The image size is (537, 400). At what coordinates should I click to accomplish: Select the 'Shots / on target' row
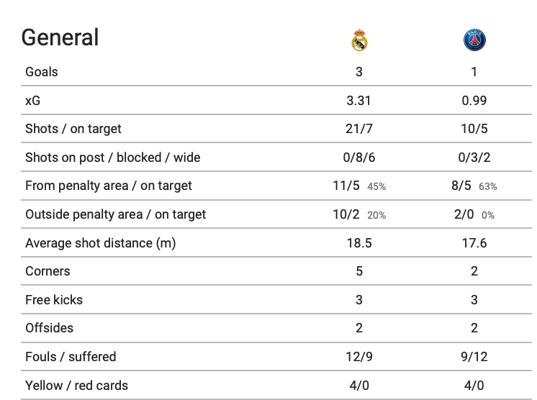[x=276, y=129]
